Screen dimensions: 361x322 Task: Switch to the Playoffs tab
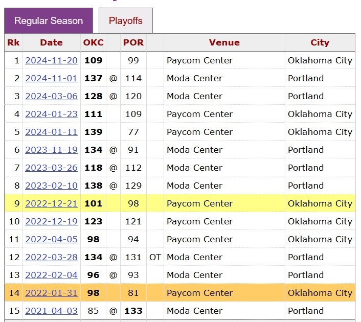(x=125, y=21)
